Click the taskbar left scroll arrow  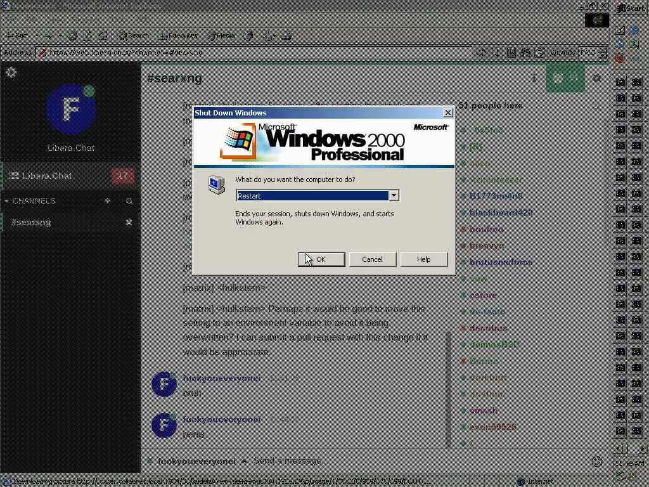pos(619,448)
